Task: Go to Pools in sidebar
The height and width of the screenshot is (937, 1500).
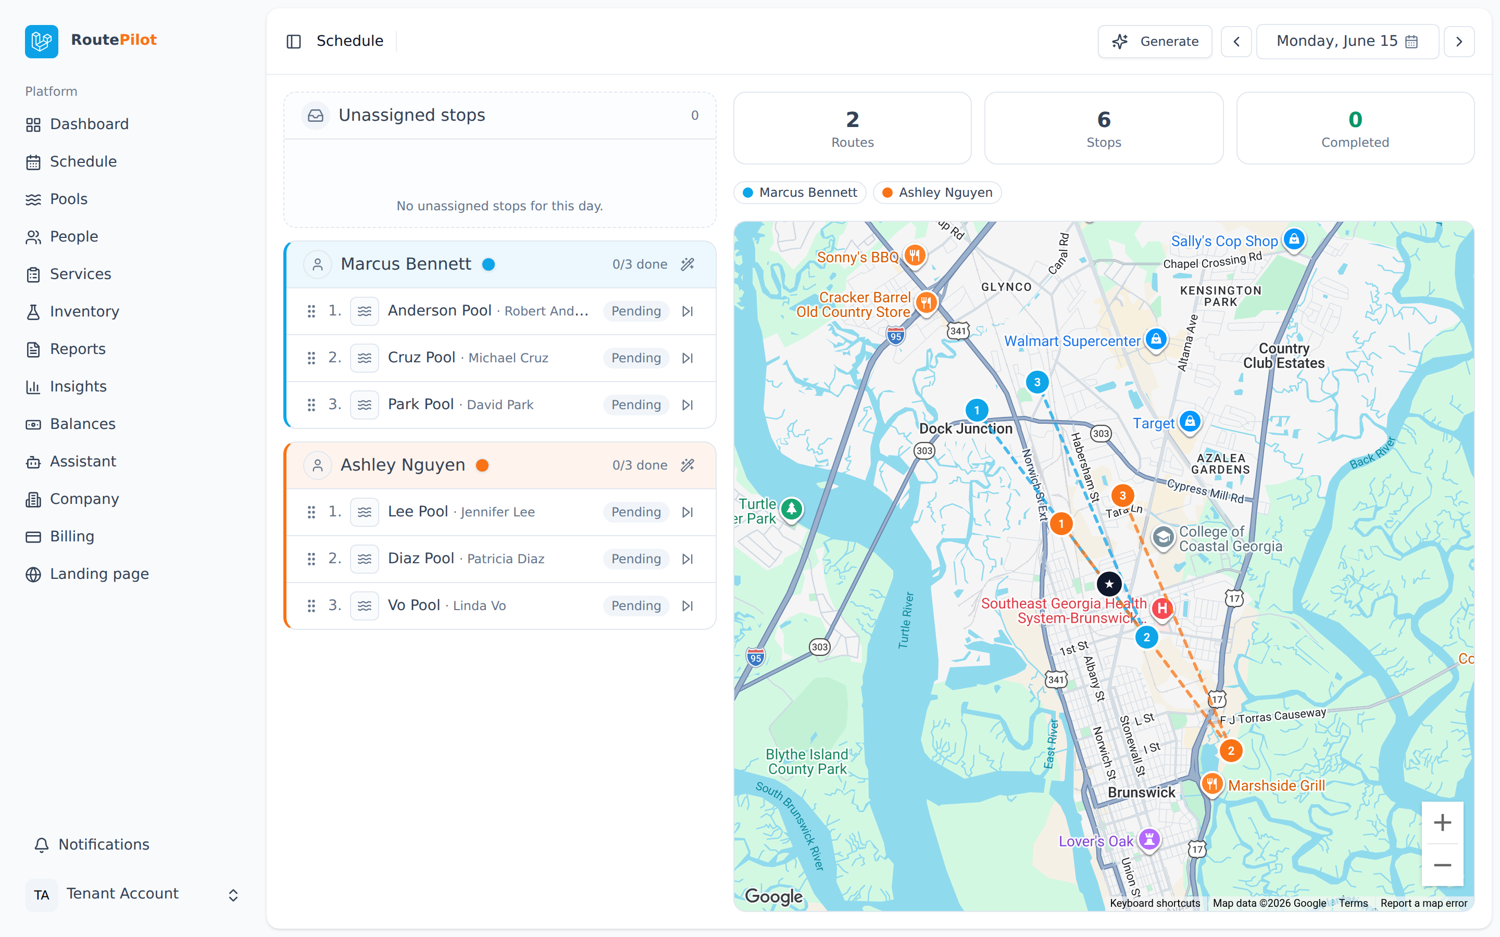Action: (68, 199)
